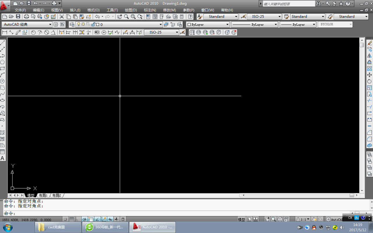Select the Line tool in the draw toolbar
Image resolution: width=373 pixels, height=233 pixels.
pos(2,43)
